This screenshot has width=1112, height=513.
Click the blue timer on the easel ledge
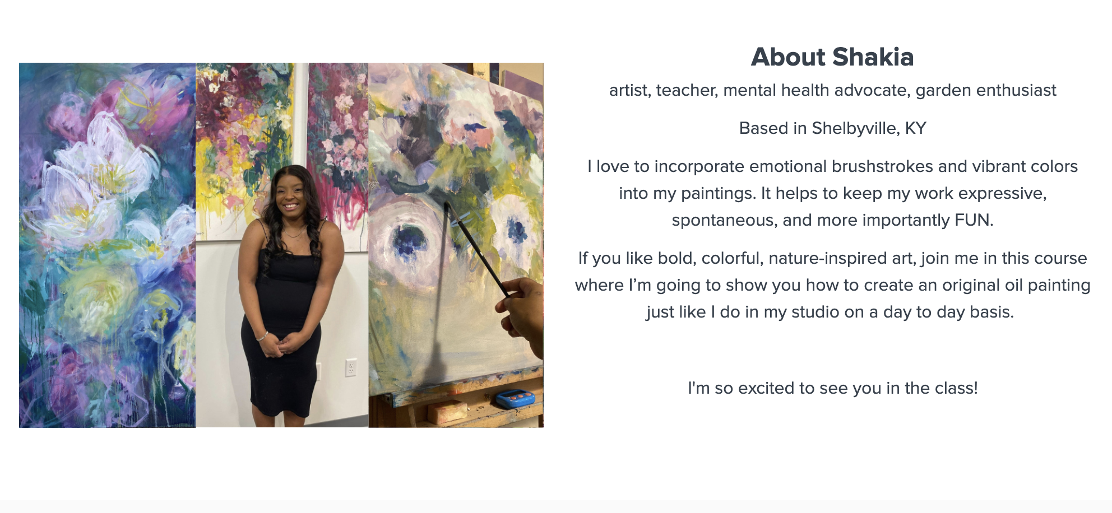click(x=513, y=398)
